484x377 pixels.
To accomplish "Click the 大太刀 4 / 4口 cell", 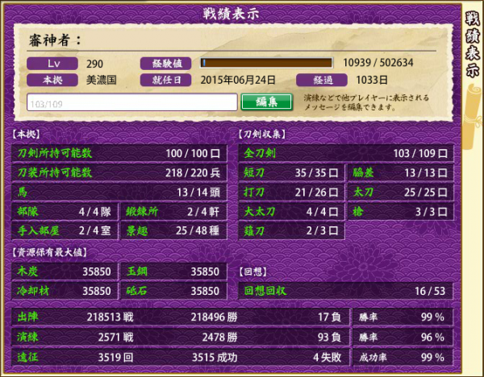I will [291, 212].
